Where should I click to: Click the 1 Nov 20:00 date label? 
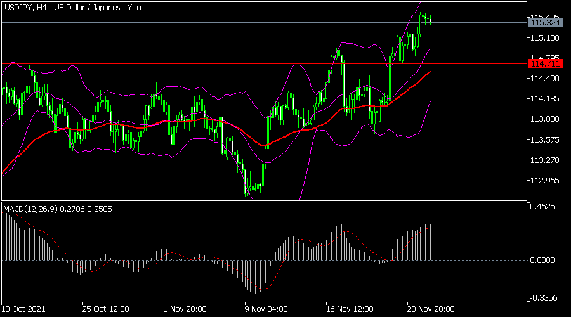[185, 309]
